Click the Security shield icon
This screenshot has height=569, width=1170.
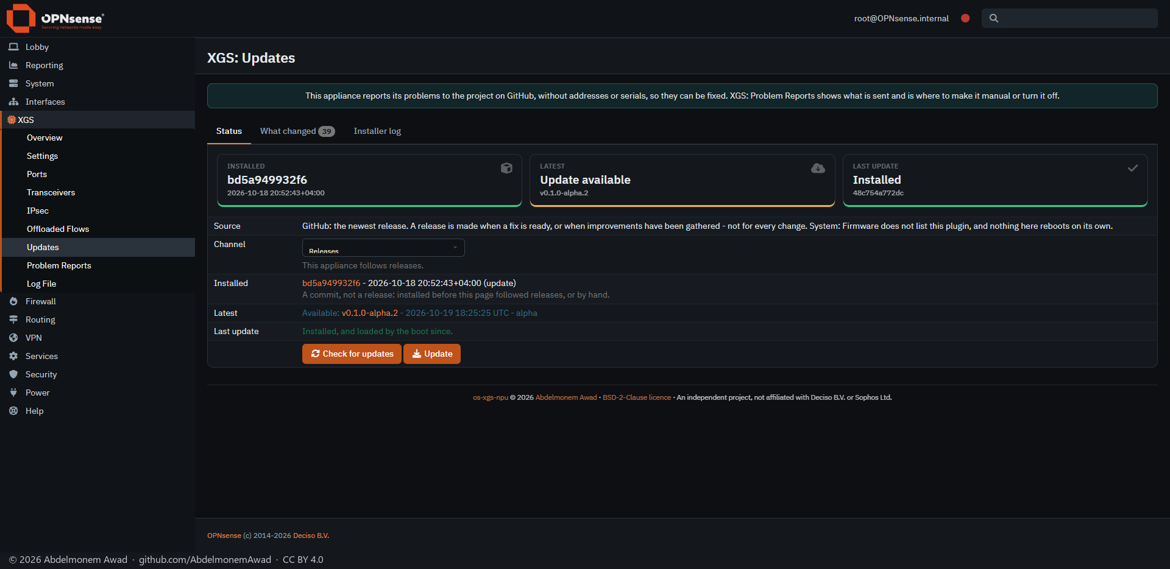tap(13, 374)
